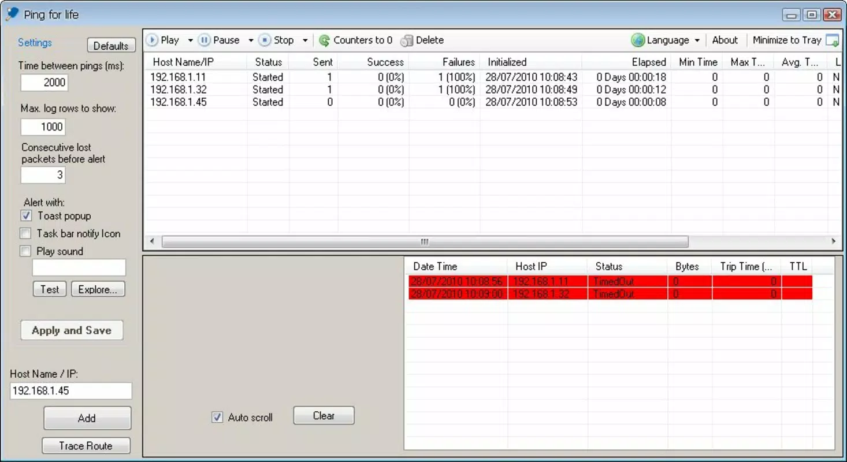This screenshot has height=462, width=847.
Task: Click the Add host button
Action: pos(87,418)
